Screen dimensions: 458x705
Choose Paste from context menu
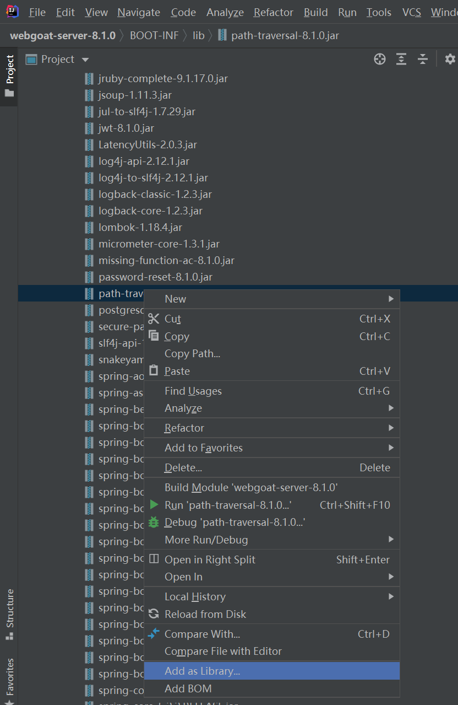[272, 371]
